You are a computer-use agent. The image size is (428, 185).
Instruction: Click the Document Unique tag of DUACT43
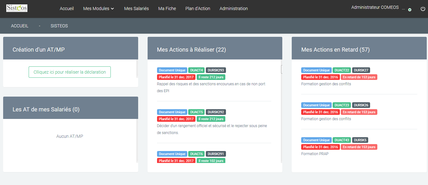click(316, 140)
